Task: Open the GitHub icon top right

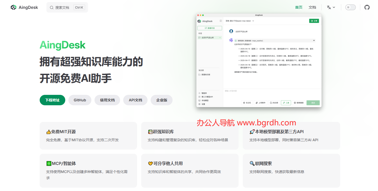Action: [x=367, y=7]
